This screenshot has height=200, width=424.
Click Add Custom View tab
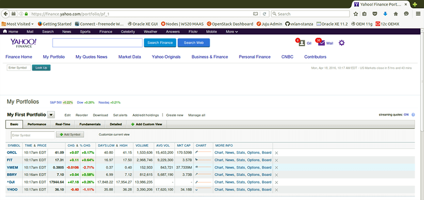[x=147, y=124]
